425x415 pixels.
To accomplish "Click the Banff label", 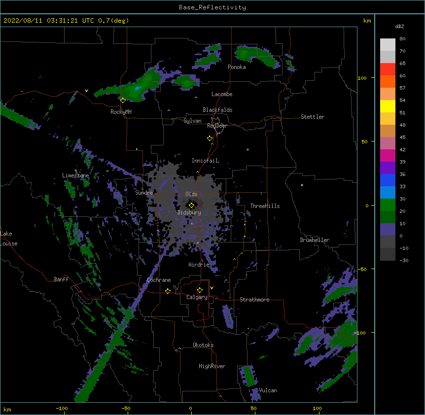I will (x=61, y=279).
